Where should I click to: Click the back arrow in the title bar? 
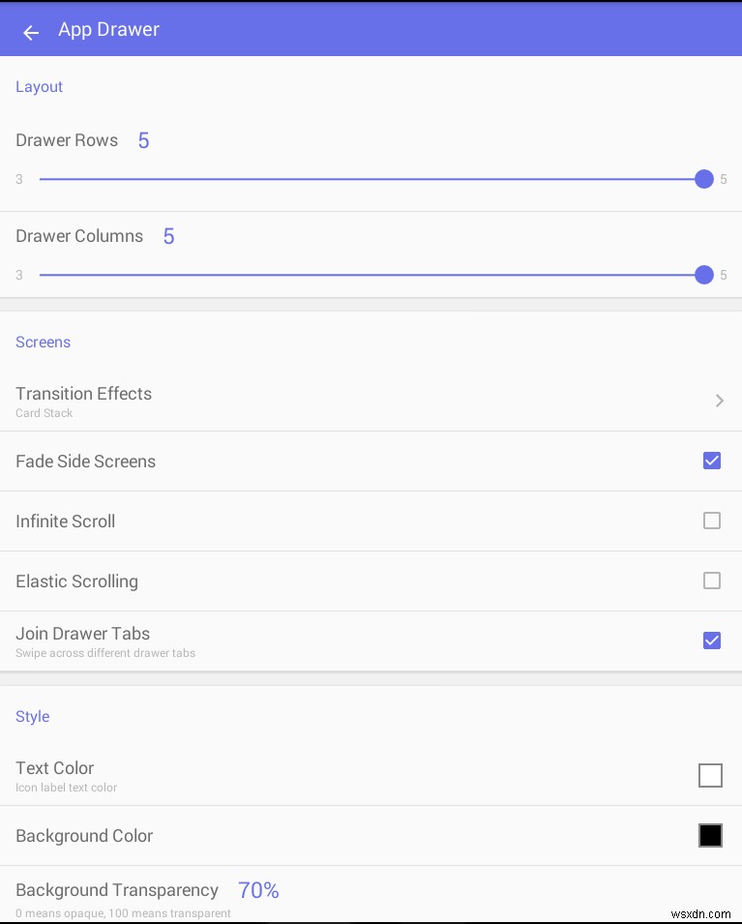tap(30, 30)
